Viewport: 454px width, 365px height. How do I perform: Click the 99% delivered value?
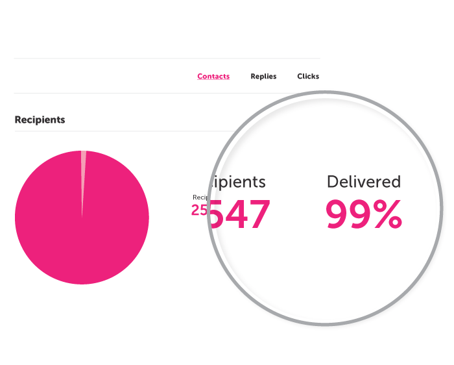[364, 214]
